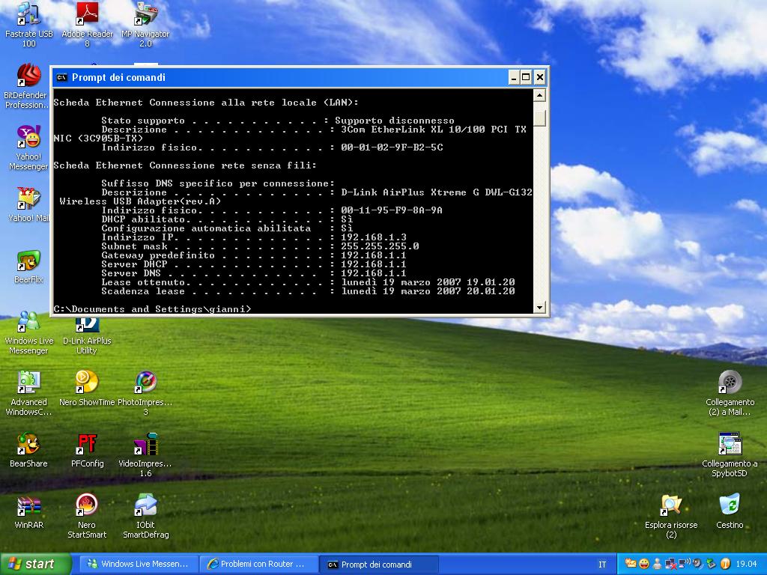Select the BitDefender Professional desktop icon
767x575 pixels.
pos(25,86)
